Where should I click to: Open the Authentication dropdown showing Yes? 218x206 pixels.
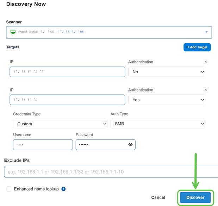pos(166,100)
